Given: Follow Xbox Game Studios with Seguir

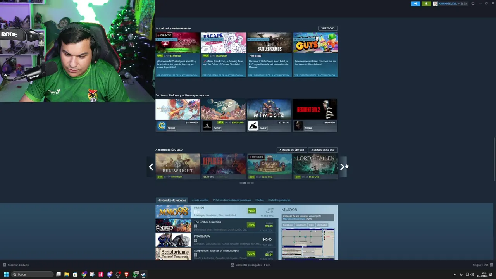Looking at the screenshot, I should 217,128.
